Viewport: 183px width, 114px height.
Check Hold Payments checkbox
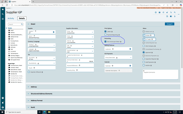pos(144,62)
